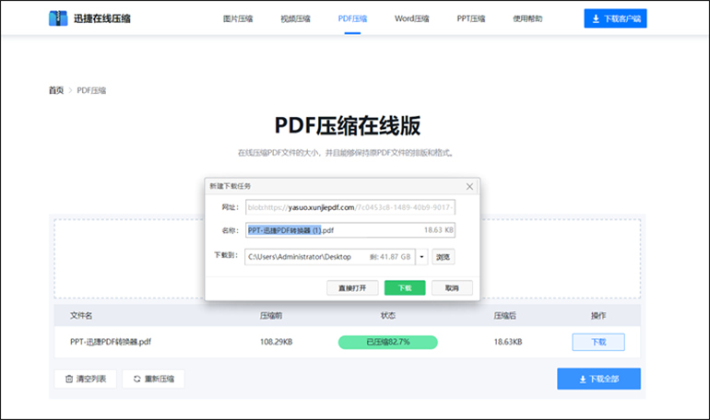Select the PDF压缩 tab

tap(352, 18)
